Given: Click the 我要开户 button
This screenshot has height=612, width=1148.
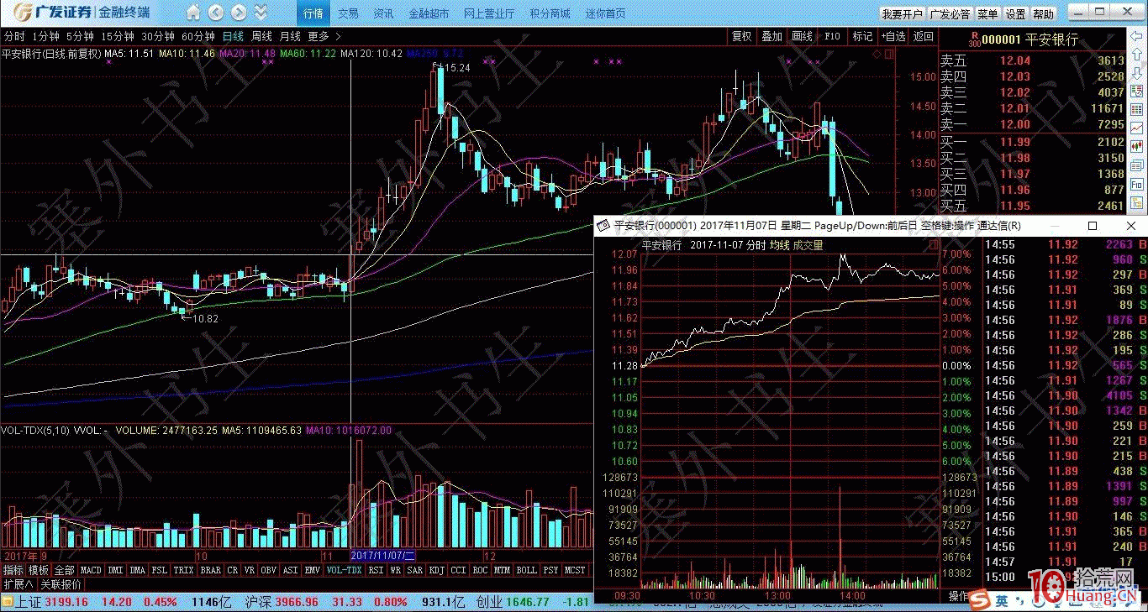Looking at the screenshot, I should pos(902,14).
